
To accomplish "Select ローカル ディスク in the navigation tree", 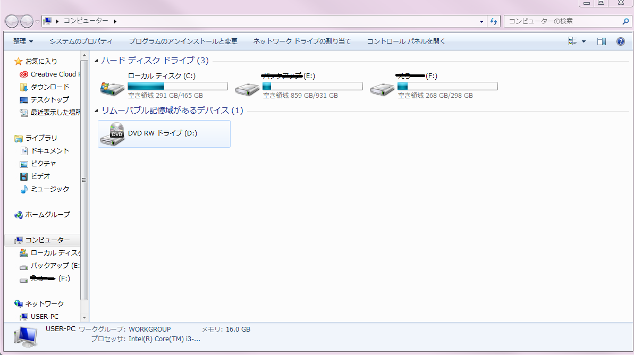I will 50,253.
